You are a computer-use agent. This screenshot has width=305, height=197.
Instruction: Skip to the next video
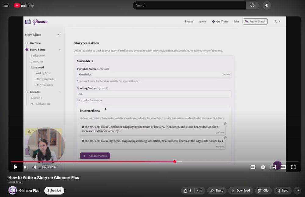[26, 167]
